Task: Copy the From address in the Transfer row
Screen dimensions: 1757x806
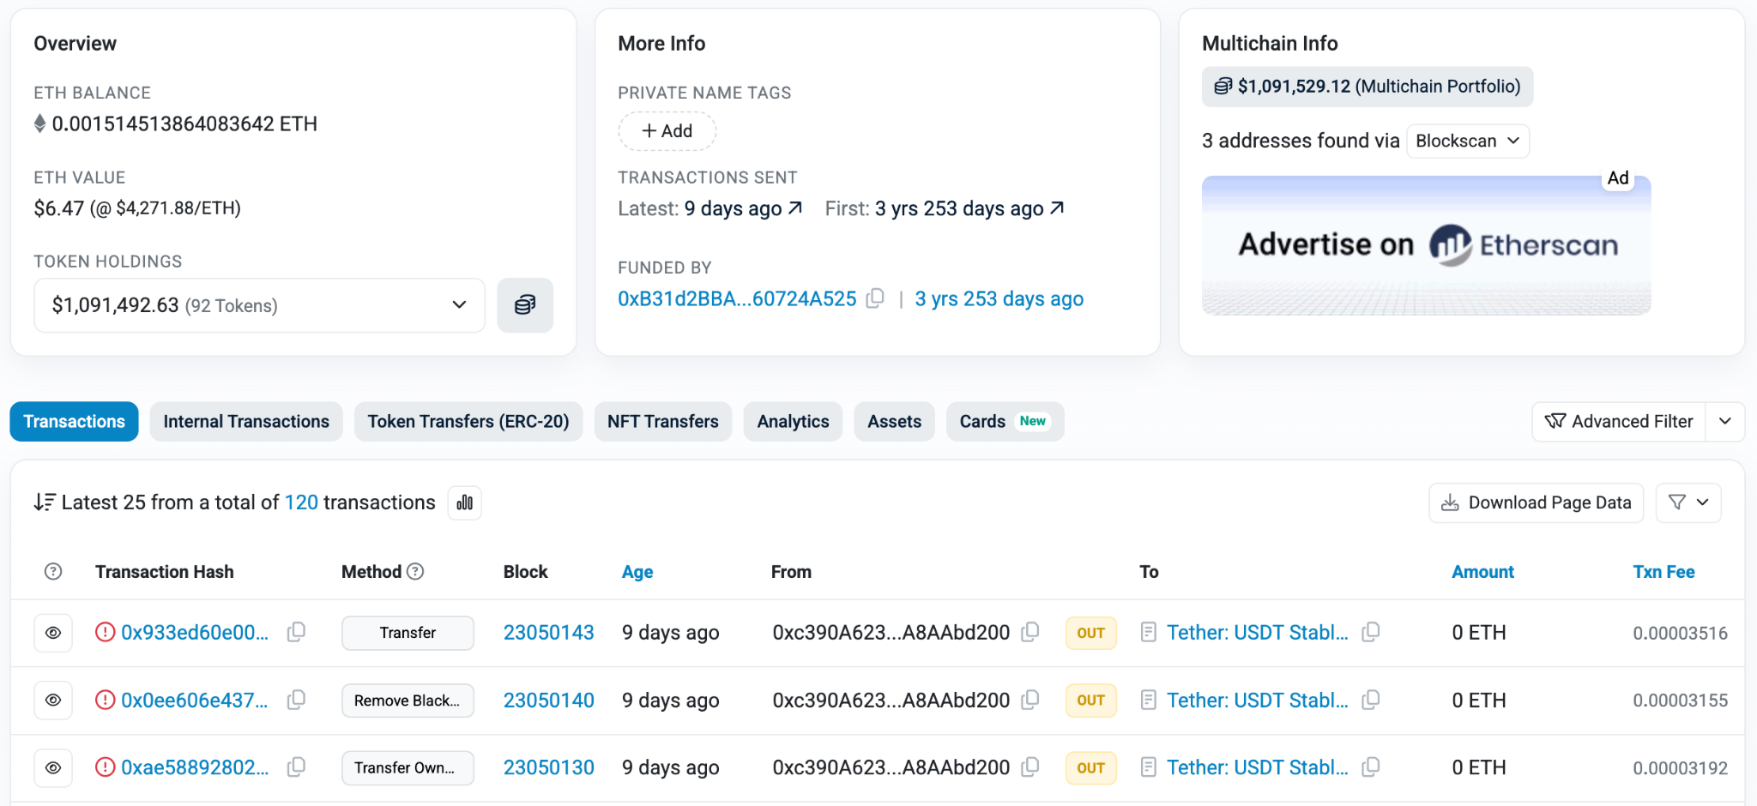Action: (x=1030, y=633)
